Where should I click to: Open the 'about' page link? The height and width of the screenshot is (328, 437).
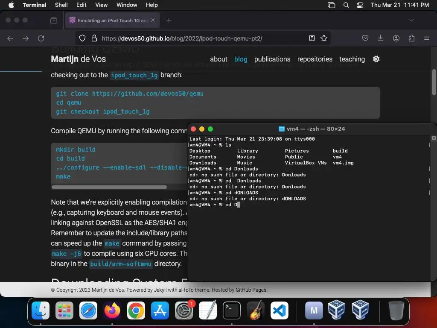pyautogui.click(x=218, y=59)
